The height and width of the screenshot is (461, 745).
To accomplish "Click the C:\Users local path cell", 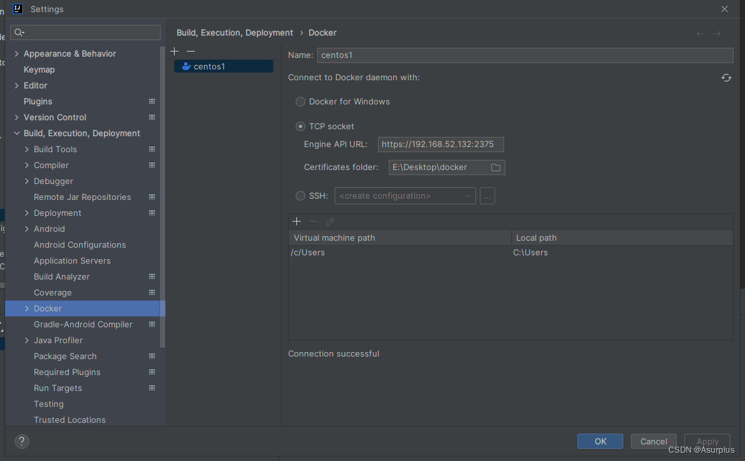I will (x=622, y=253).
